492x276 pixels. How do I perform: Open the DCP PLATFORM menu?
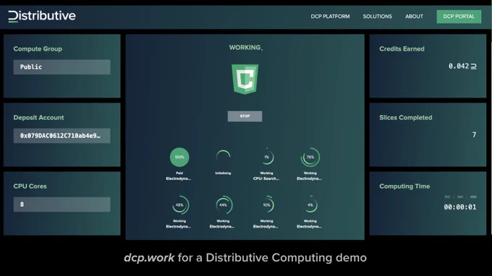point(330,17)
